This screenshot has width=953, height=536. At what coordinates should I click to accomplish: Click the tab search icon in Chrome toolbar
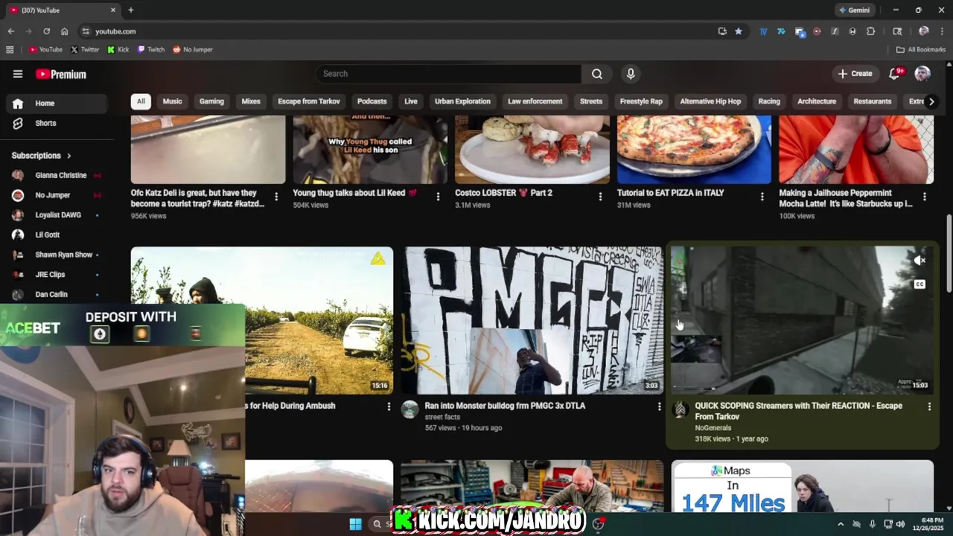897,31
